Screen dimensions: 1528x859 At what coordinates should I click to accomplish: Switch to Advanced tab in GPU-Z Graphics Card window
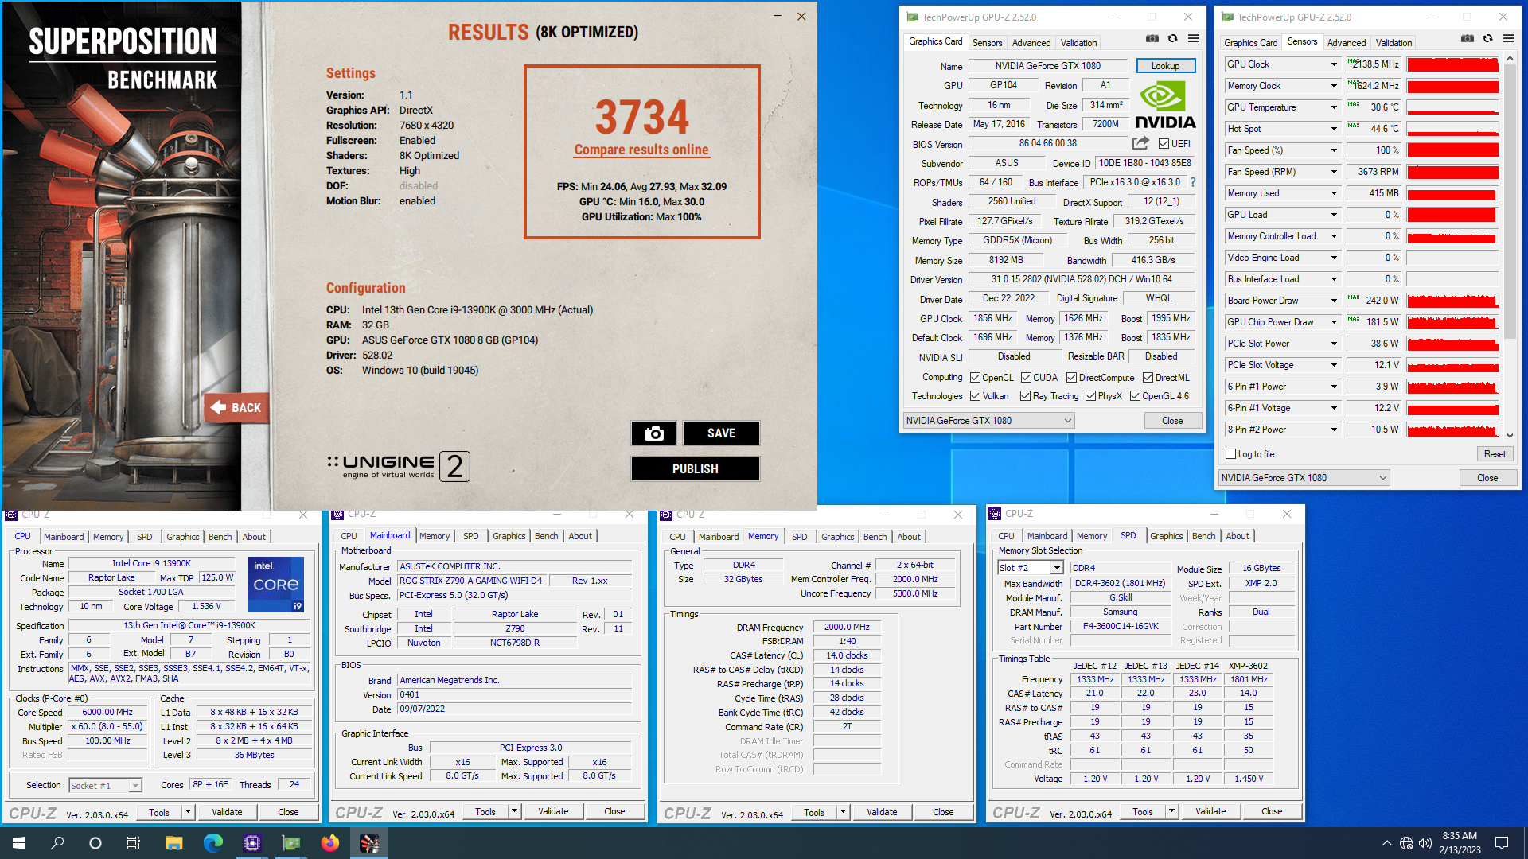pyautogui.click(x=1031, y=43)
